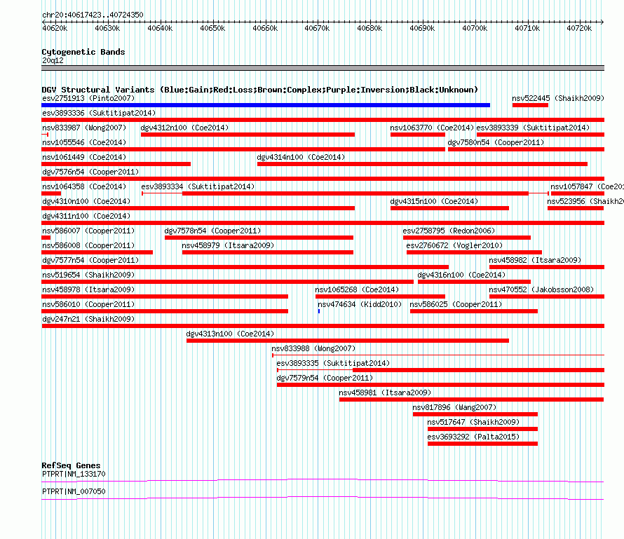624x539 pixels.
Task: Select dgv7578n54 (Cooper2011) variant
Action: coord(212,231)
